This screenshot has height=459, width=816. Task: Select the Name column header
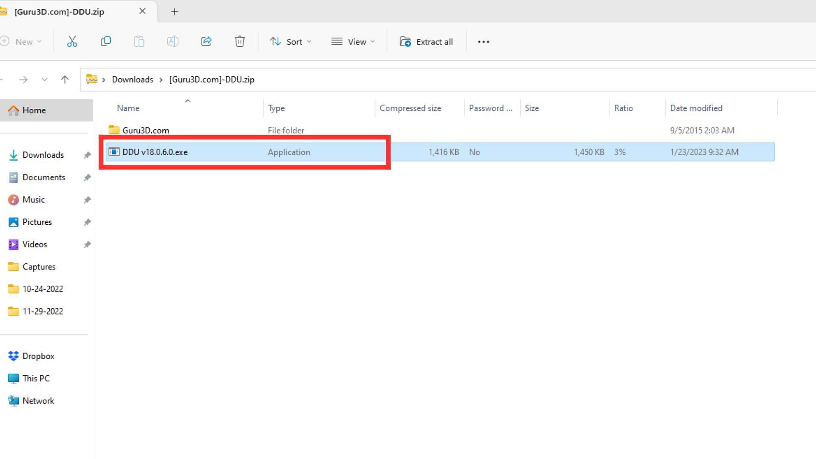coord(127,108)
